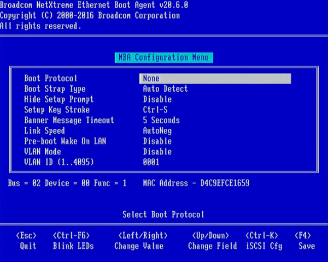The height and width of the screenshot is (262, 328).
Task: Click the Banner Message Timeout label
Action: coord(69,120)
